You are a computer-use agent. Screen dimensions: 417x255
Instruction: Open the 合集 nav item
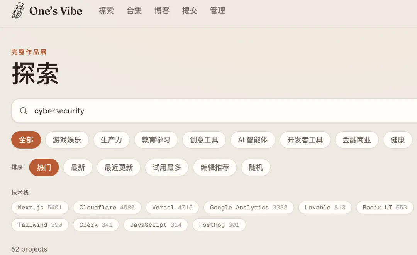pyautogui.click(x=134, y=11)
